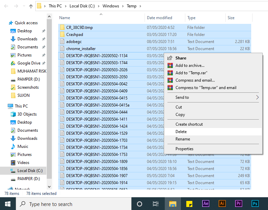The width and height of the screenshot is (268, 210).
Task: Launch Adobe Illustrator taskbar icon
Action: pos(222,204)
